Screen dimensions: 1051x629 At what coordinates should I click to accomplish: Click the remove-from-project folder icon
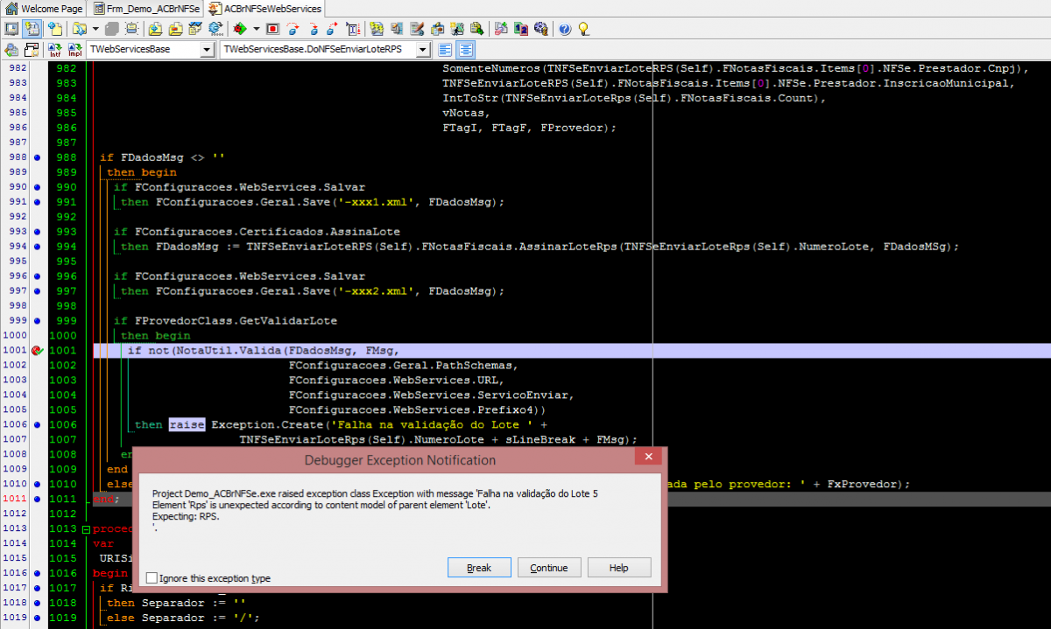(x=175, y=29)
